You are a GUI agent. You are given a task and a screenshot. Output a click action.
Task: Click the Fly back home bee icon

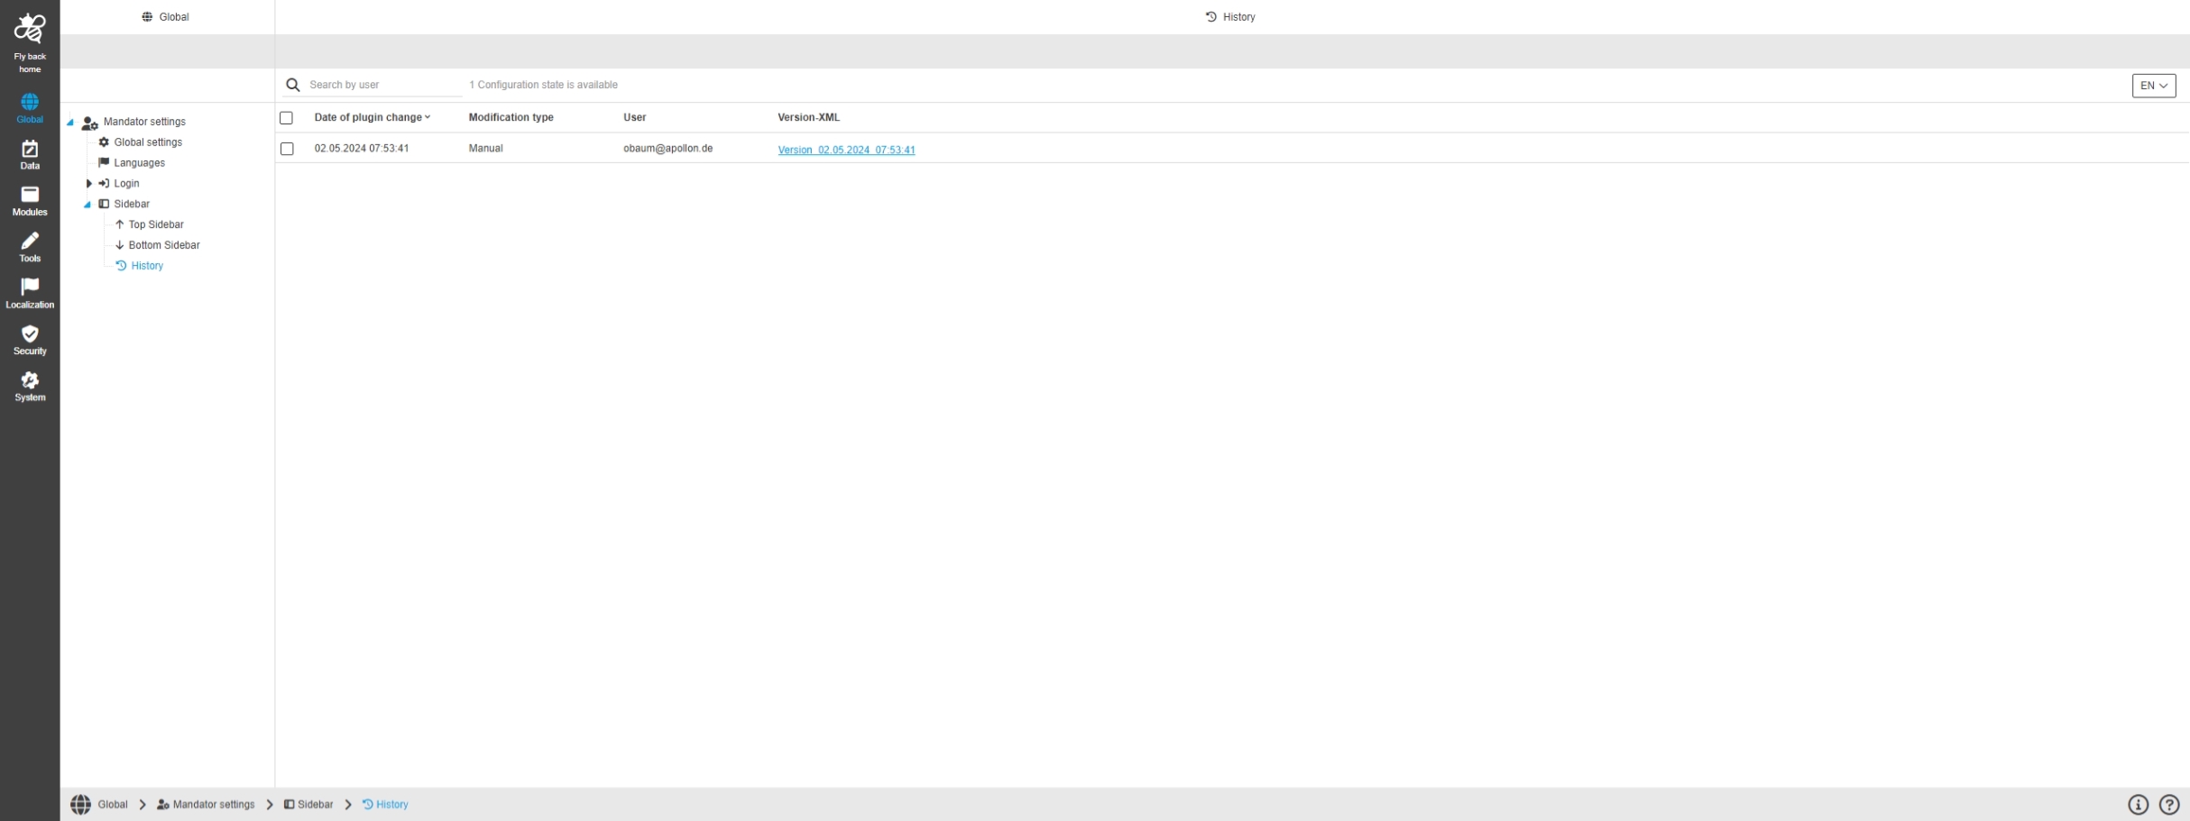click(x=30, y=29)
